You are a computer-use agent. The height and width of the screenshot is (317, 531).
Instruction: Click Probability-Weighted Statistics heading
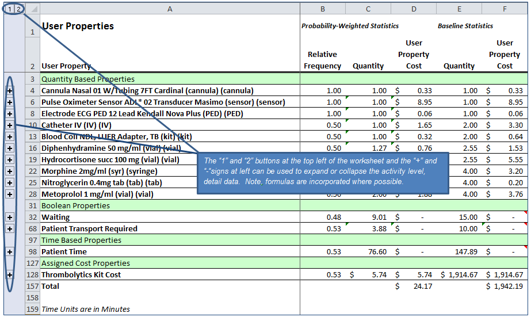(350, 26)
